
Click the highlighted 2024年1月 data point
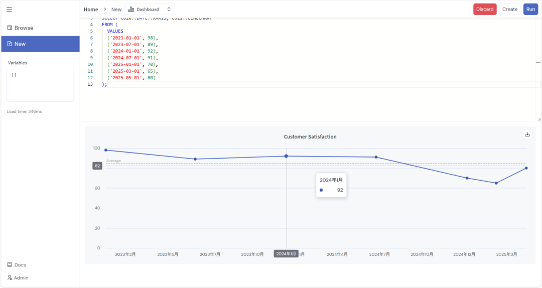[286, 156]
